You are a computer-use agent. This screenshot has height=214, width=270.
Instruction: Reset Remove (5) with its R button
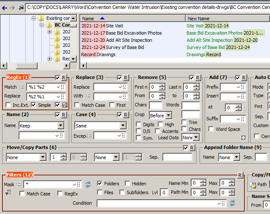[x=198, y=78]
